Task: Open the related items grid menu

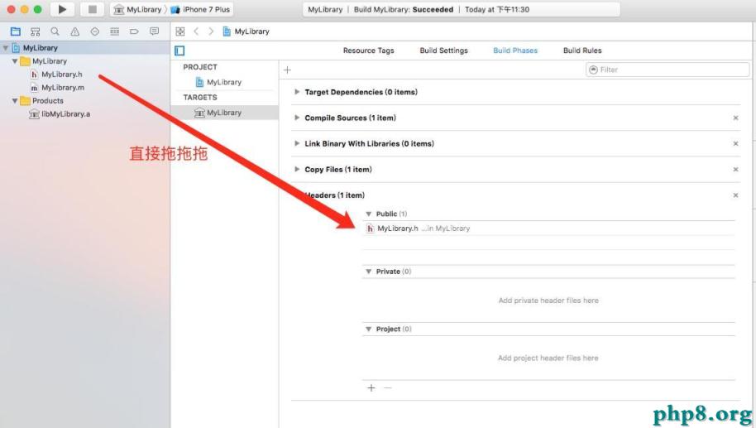Action: (x=179, y=31)
